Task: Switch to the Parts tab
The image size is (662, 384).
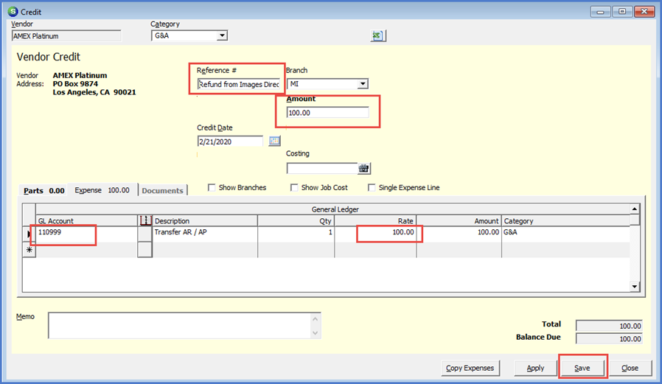Action: point(44,190)
